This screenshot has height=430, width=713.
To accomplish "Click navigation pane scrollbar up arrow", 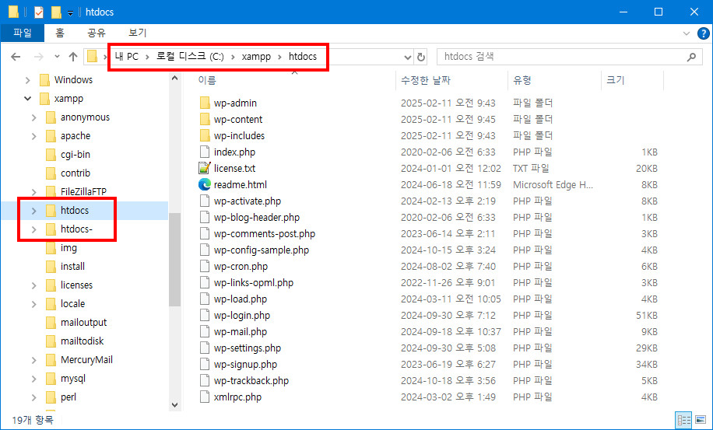I will (x=174, y=78).
